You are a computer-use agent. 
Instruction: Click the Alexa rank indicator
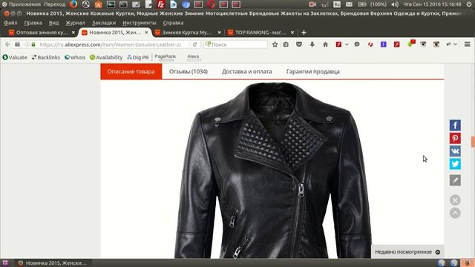(193, 57)
